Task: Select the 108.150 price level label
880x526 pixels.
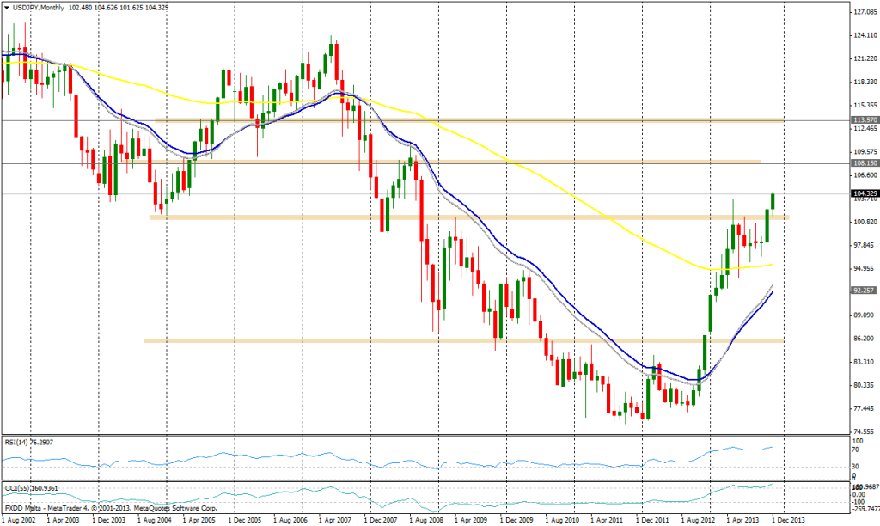Action: [x=863, y=162]
